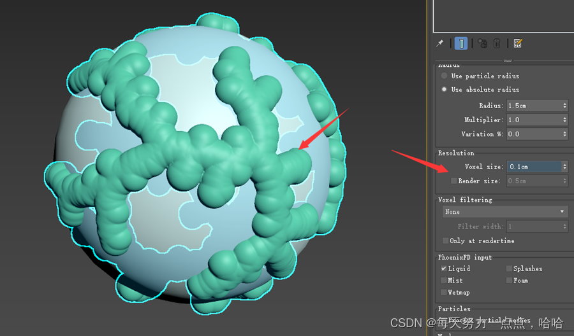Click the Voxel size 0.1cm field

click(534, 167)
